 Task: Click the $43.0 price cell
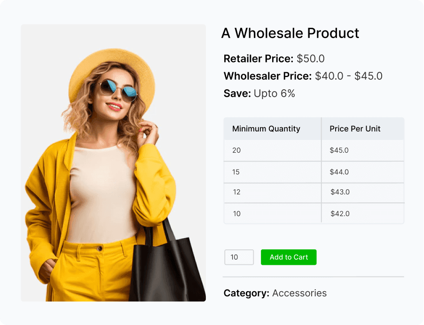(x=363, y=193)
